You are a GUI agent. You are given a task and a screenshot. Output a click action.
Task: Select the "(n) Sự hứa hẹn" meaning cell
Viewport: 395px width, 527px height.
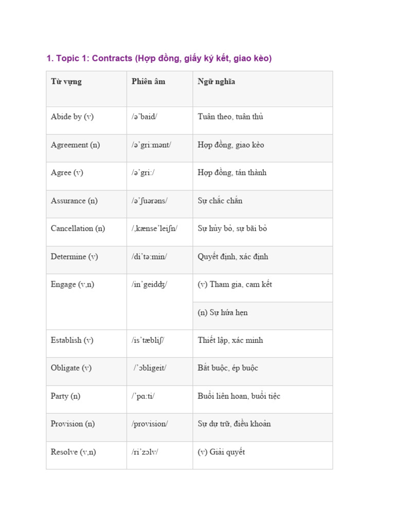tap(222, 312)
